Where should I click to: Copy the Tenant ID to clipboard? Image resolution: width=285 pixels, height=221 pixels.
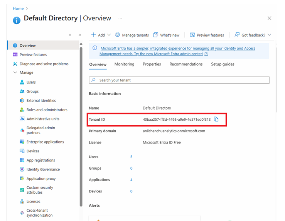point(216,120)
